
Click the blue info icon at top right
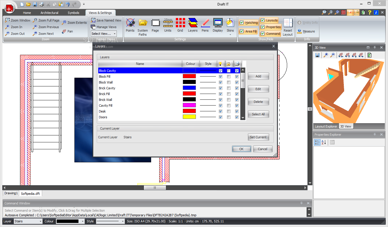(376, 12)
